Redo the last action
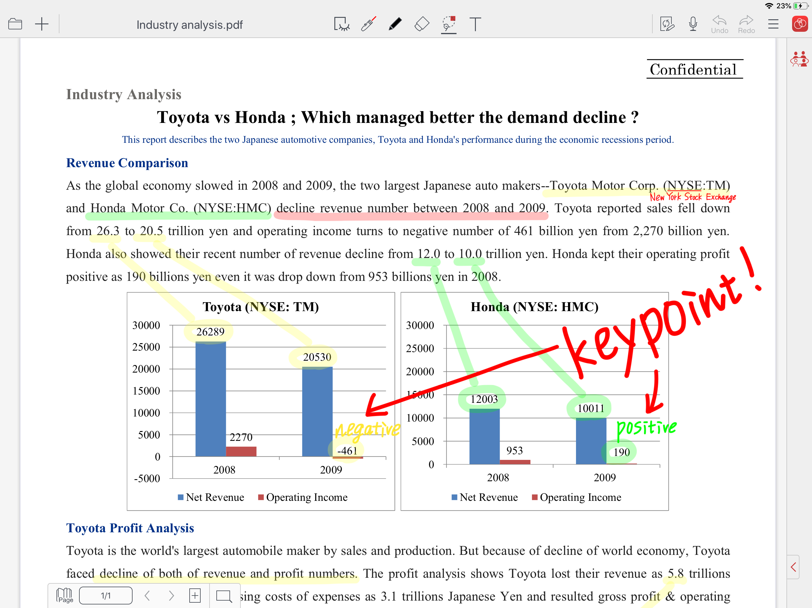The image size is (812, 608). tap(746, 25)
